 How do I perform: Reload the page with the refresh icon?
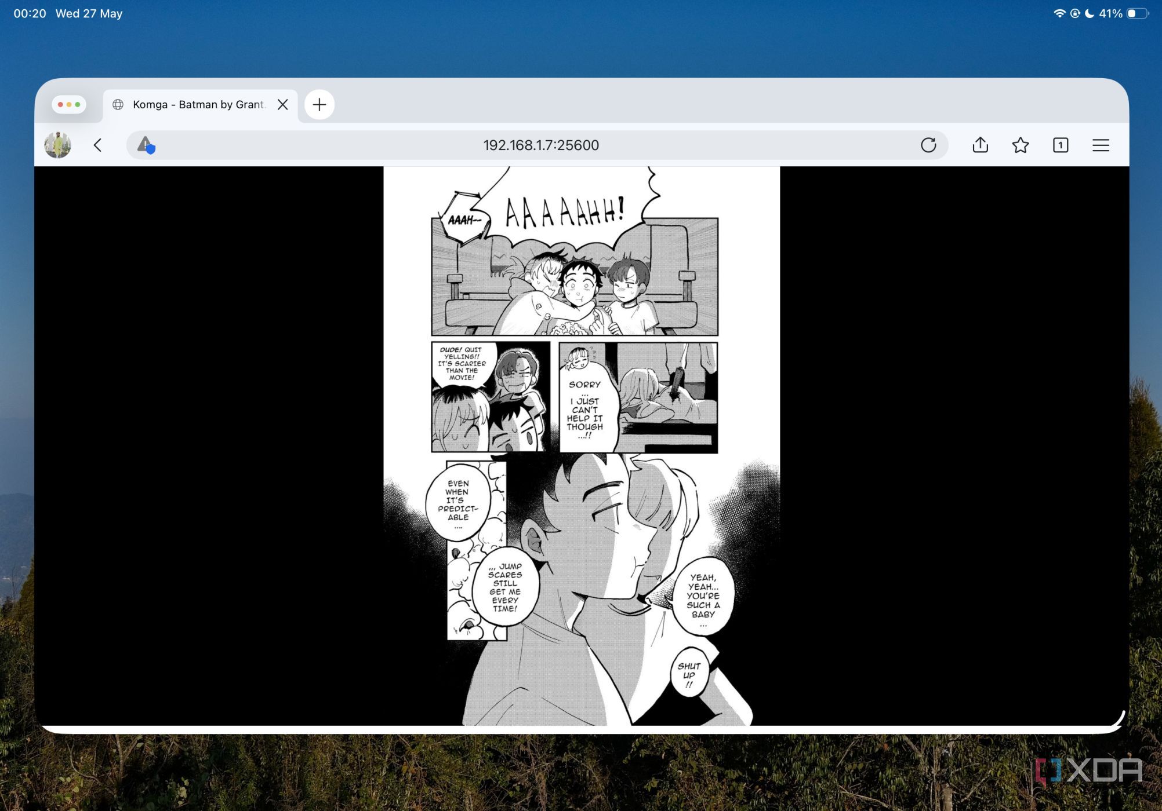tap(928, 145)
